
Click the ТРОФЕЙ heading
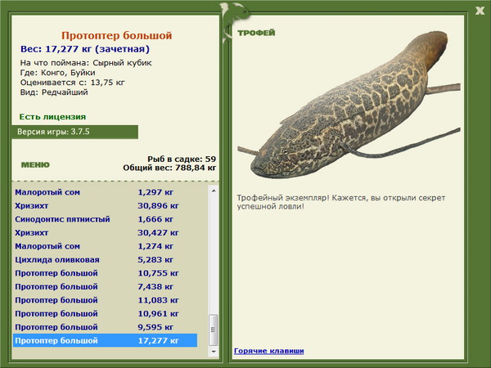[256, 33]
